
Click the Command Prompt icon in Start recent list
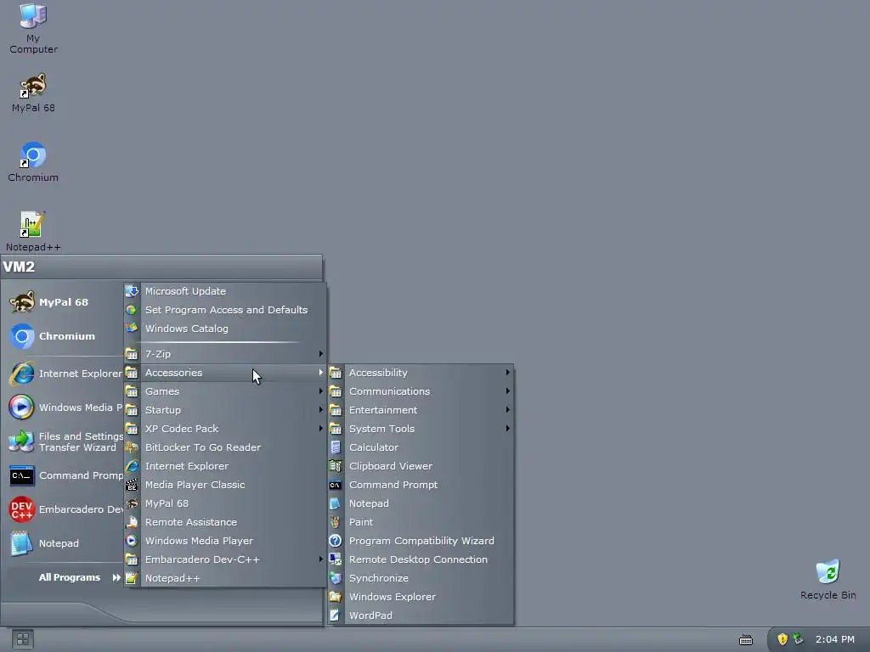[x=21, y=475]
